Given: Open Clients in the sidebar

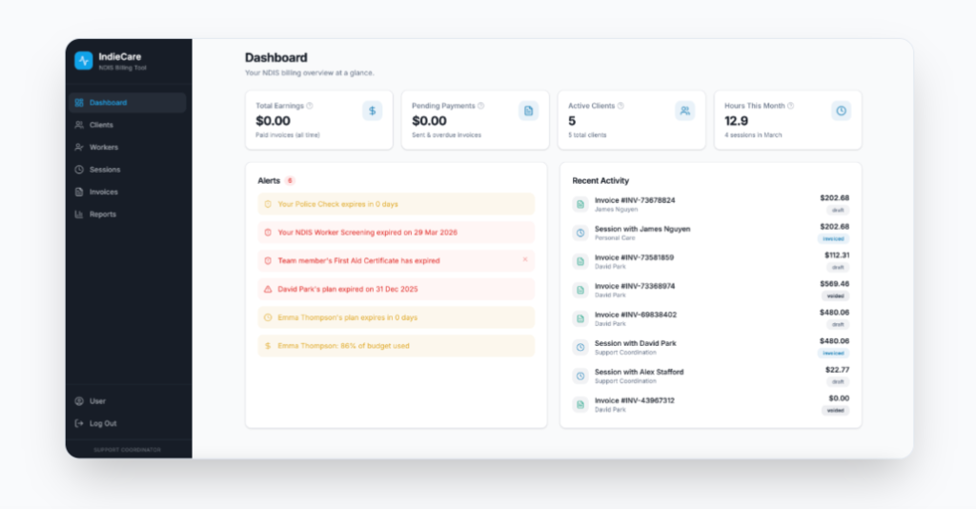Looking at the screenshot, I should pos(128,125).
